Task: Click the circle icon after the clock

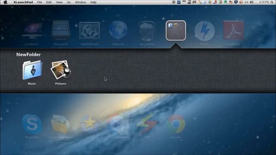Action: 272,2
